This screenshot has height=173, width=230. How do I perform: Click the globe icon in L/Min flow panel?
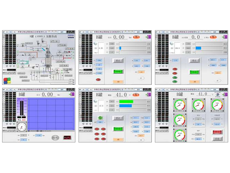(x=172, y=44)
